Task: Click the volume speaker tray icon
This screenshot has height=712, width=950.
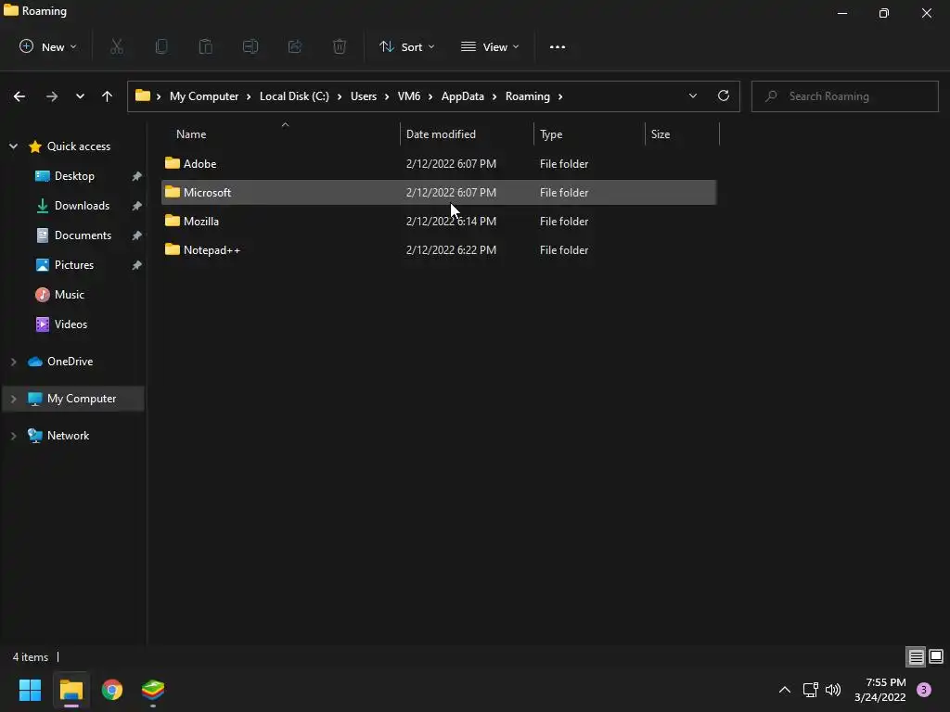Action: coord(833,690)
